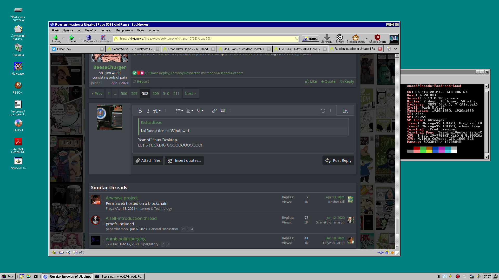Toggle editor preview mode icon
This screenshot has height=280, width=499.
(x=345, y=111)
